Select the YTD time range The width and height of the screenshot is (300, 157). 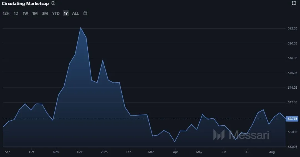point(56,13)
